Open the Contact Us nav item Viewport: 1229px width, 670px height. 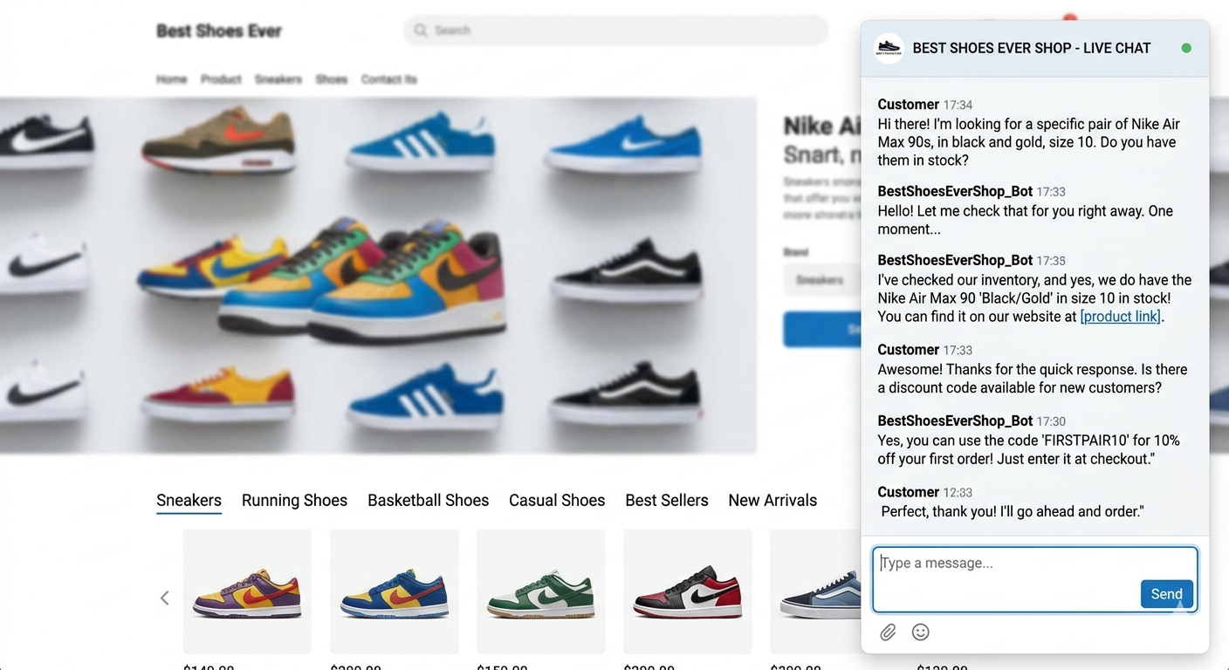coord(389,79)
